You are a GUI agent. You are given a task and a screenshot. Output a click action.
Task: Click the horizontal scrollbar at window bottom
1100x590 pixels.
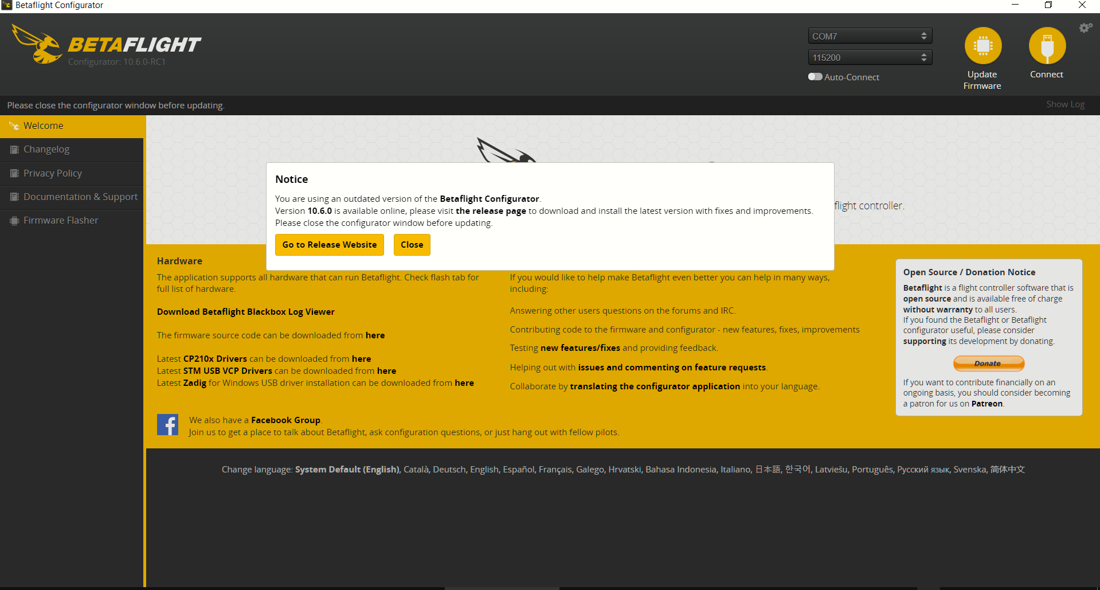pyautogui.click(x=502, y=588)
